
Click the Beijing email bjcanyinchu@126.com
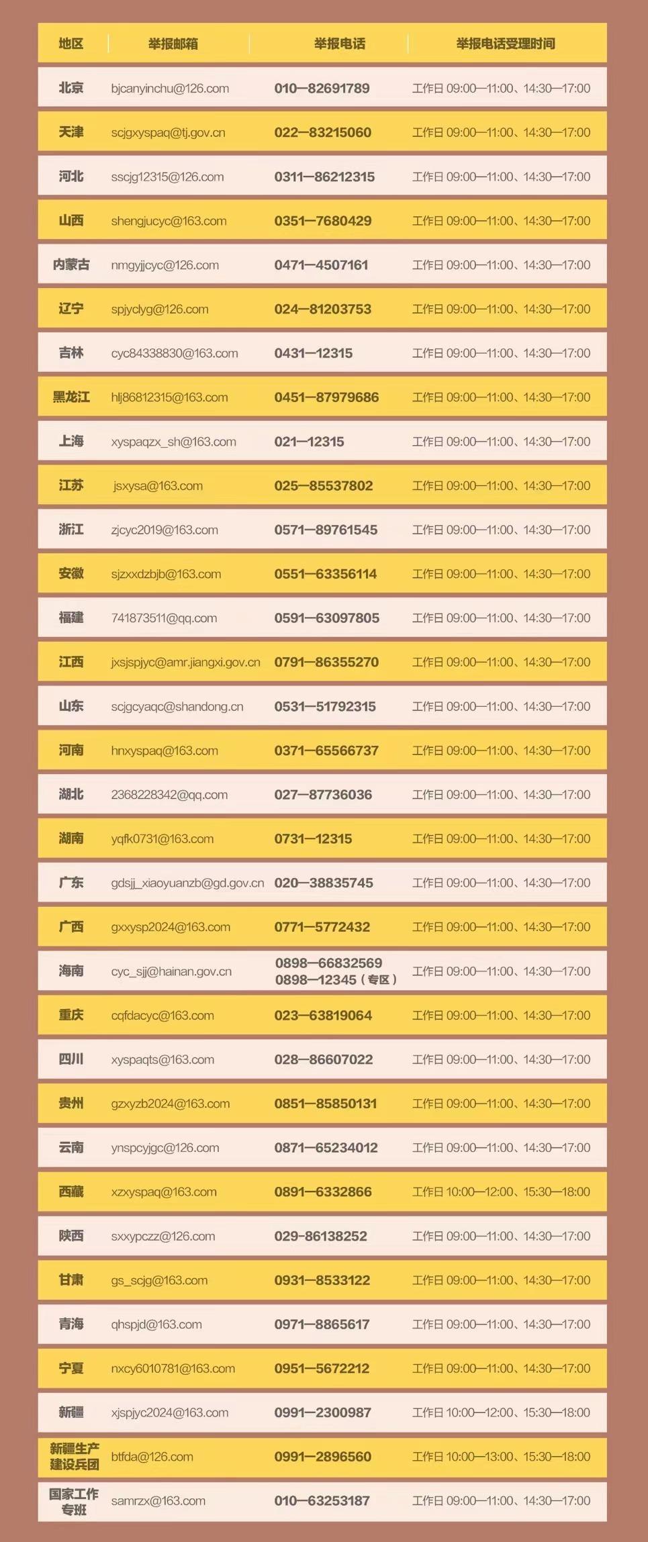pos(170,89)
